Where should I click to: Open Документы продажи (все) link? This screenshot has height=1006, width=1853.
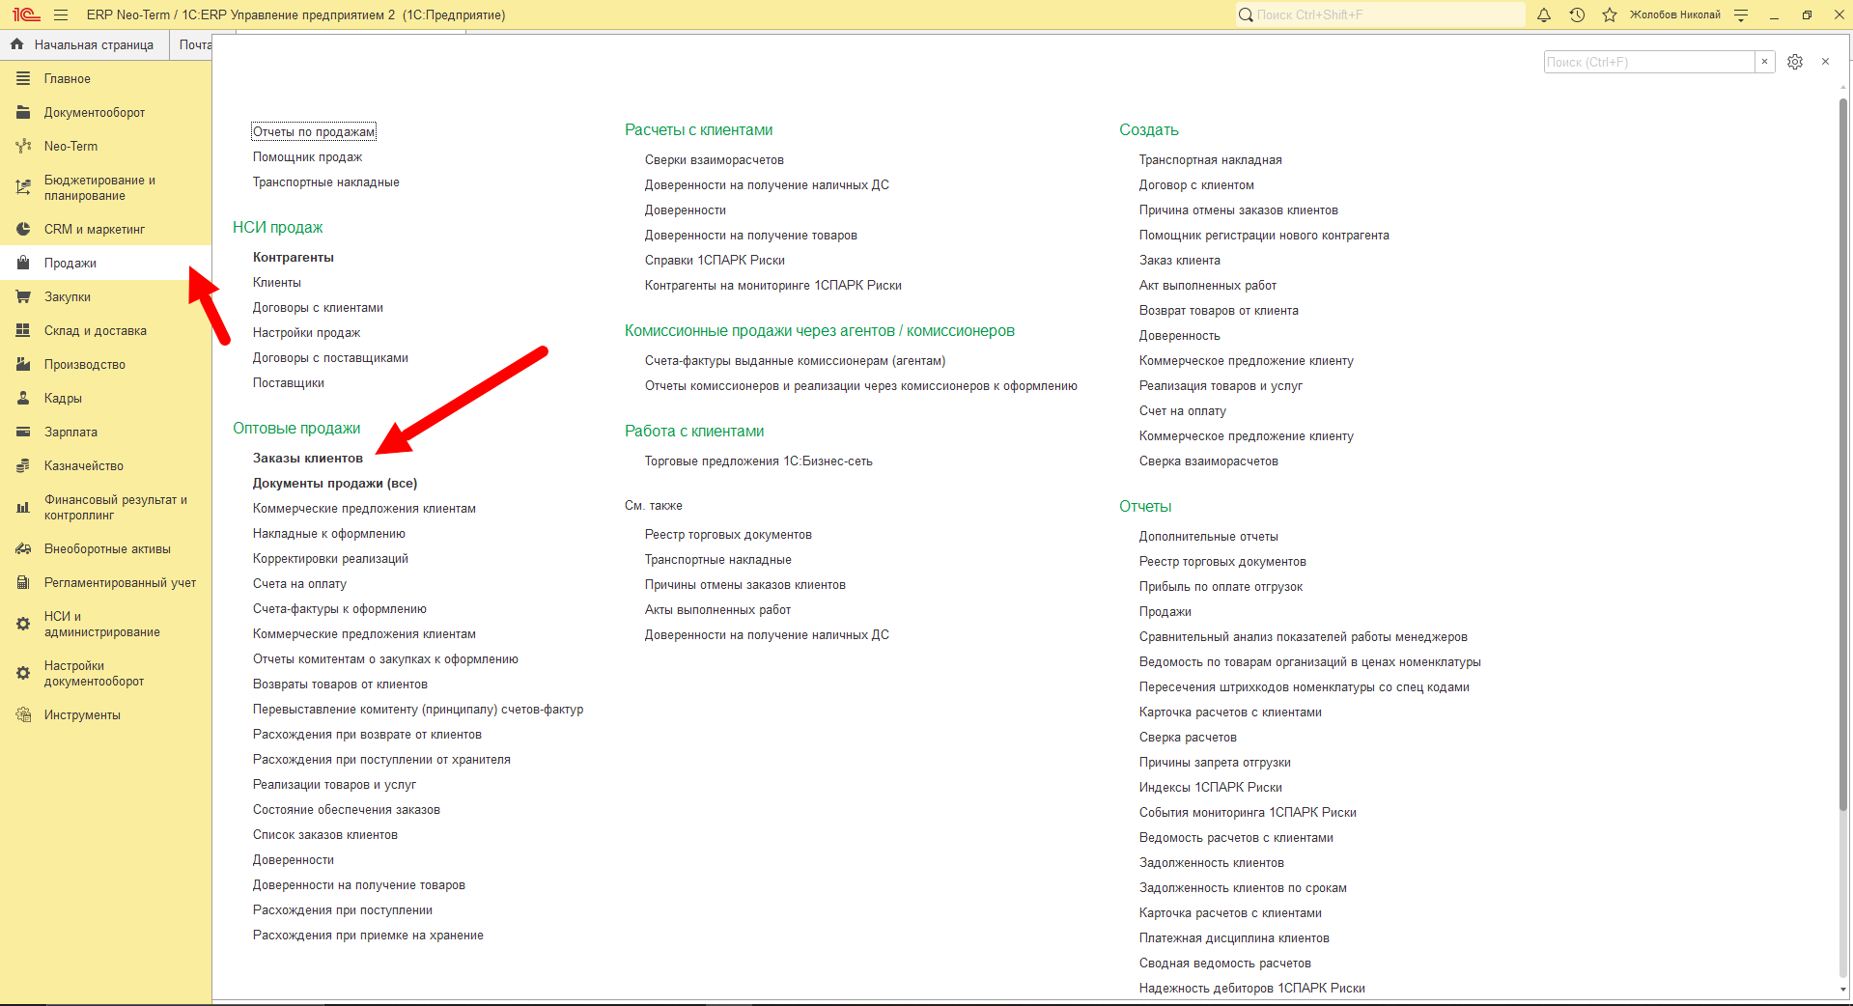click(335, 483)
